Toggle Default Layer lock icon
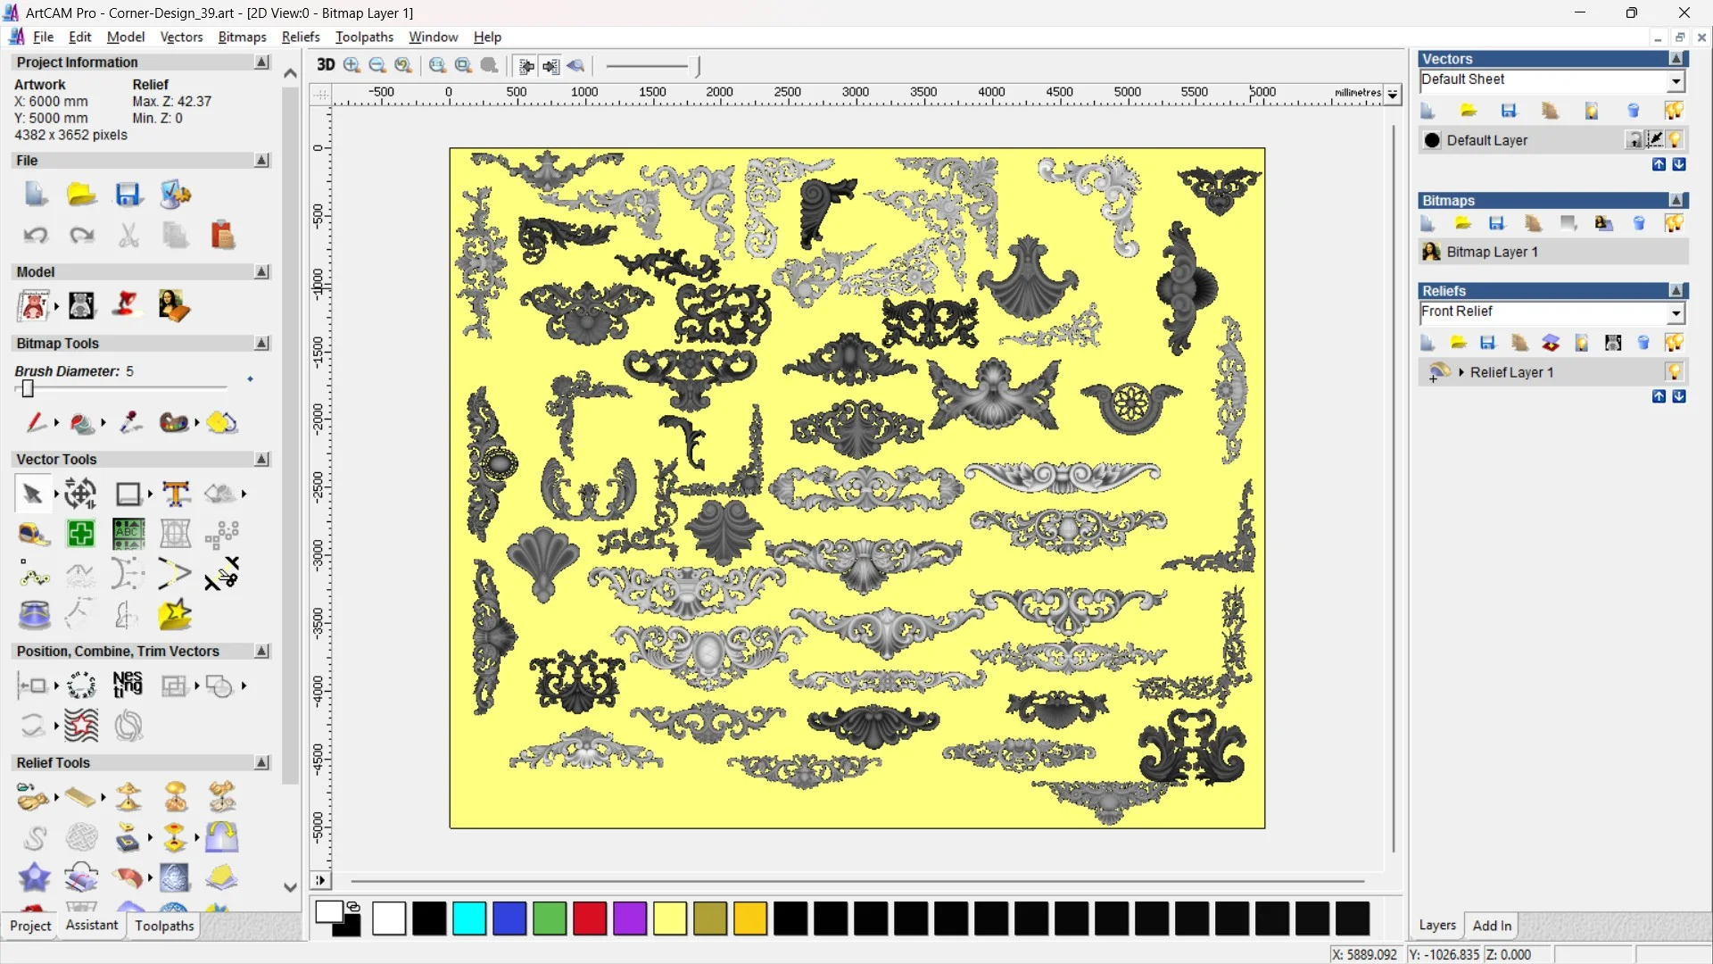This screenshot has height=964, width=1713. click(x=1634, y=140)
